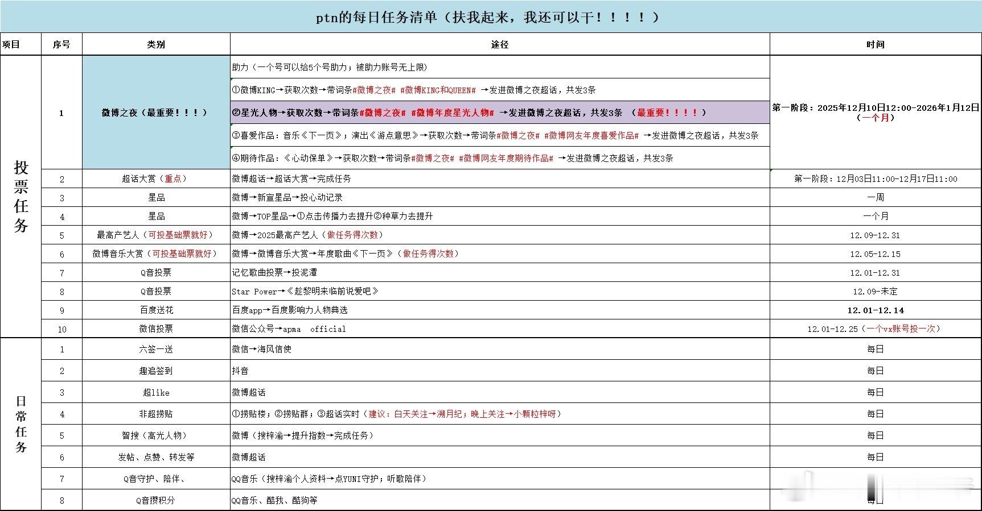
Task: Click '百度app→百度影响力人物典选' cell
Action: tap(500, 310)
